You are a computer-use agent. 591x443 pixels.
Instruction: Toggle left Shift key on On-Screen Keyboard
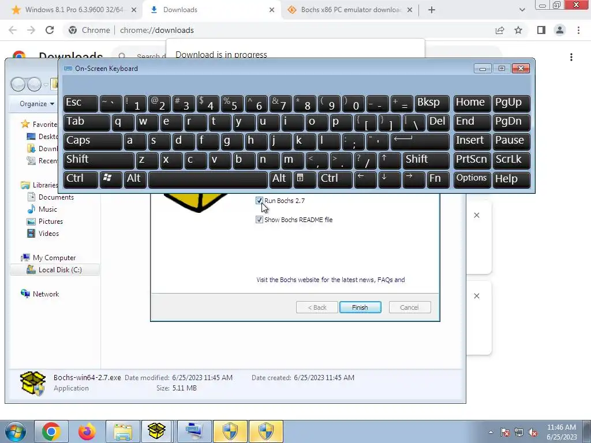coord(99,160)
